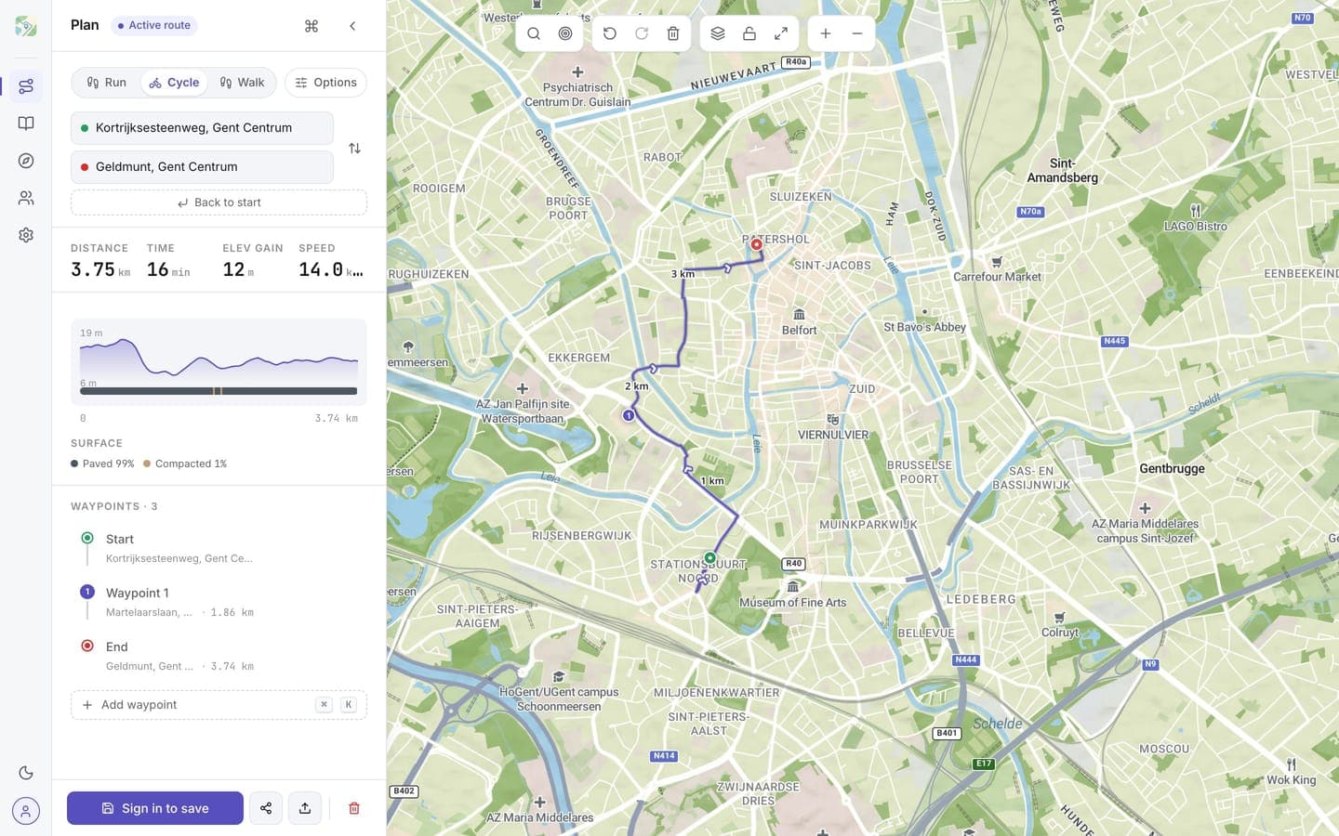Expand map to fullscreen
Screen dimensions: 1339x836
pos(781,33)
